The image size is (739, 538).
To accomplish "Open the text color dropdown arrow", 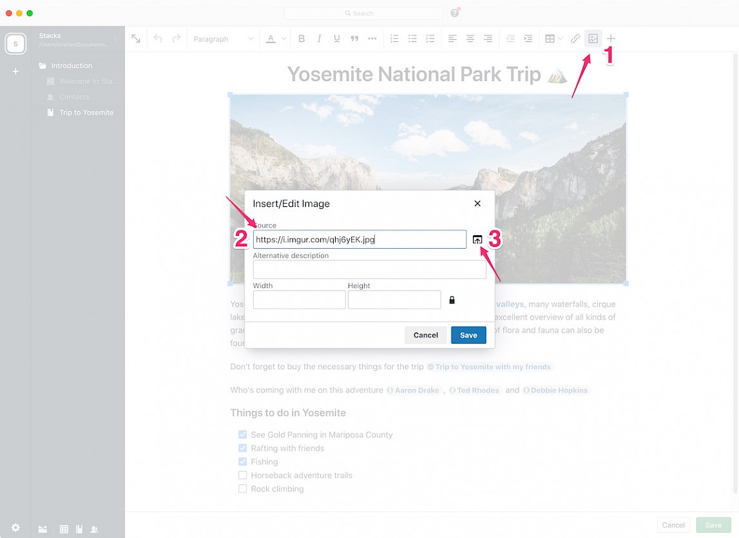I will tap(283, 39).
